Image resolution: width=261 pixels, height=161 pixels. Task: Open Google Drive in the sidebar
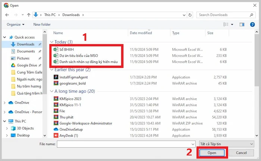(27, 65)
